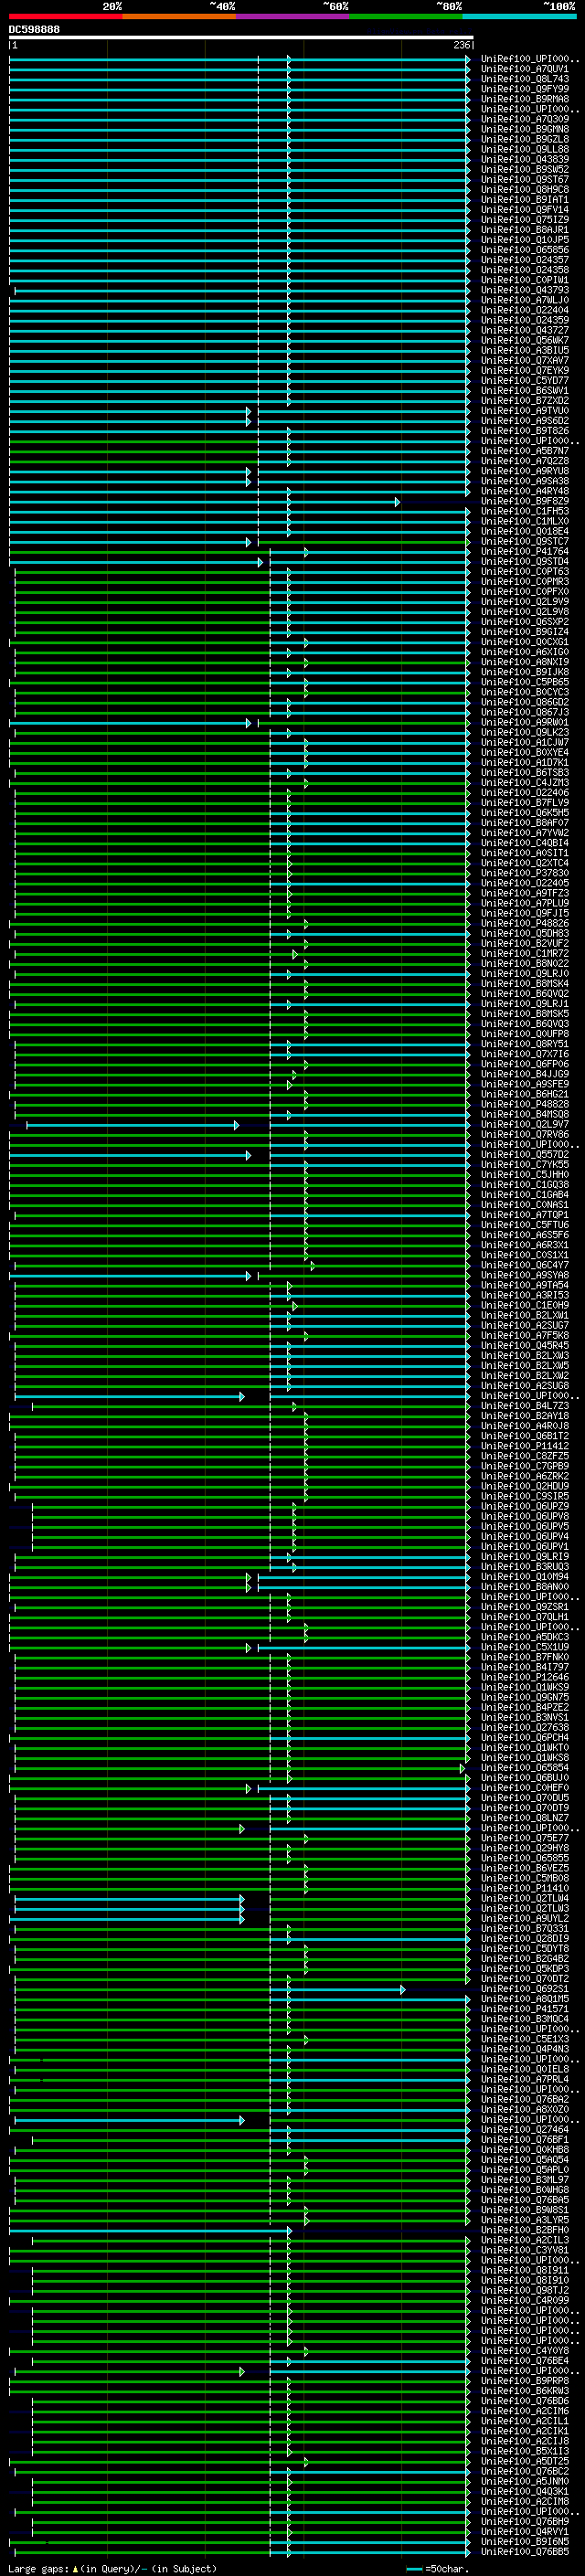Open hit UniRef100_B6KRW3
Screen dimensions: 585x2576
coord(525,2391)
